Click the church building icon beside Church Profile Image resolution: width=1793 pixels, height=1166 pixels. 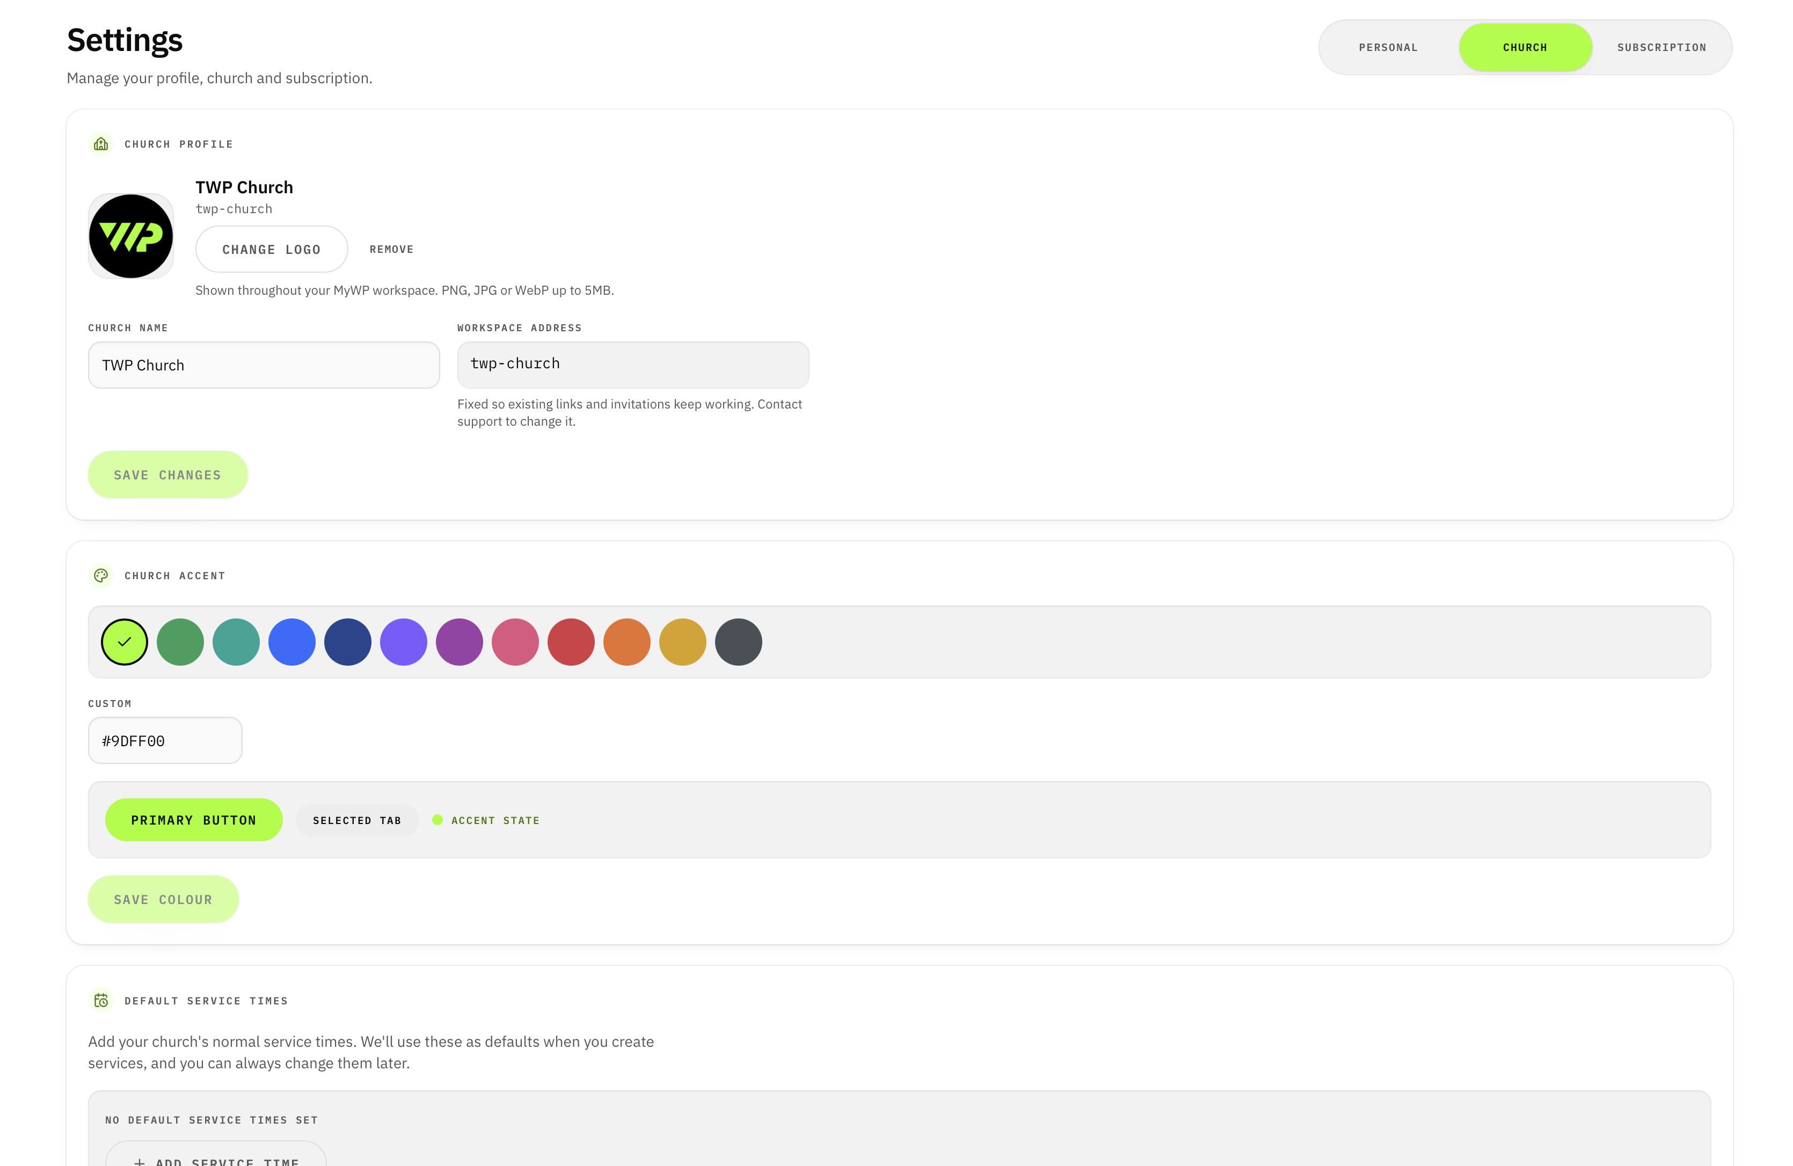[101, 144]
